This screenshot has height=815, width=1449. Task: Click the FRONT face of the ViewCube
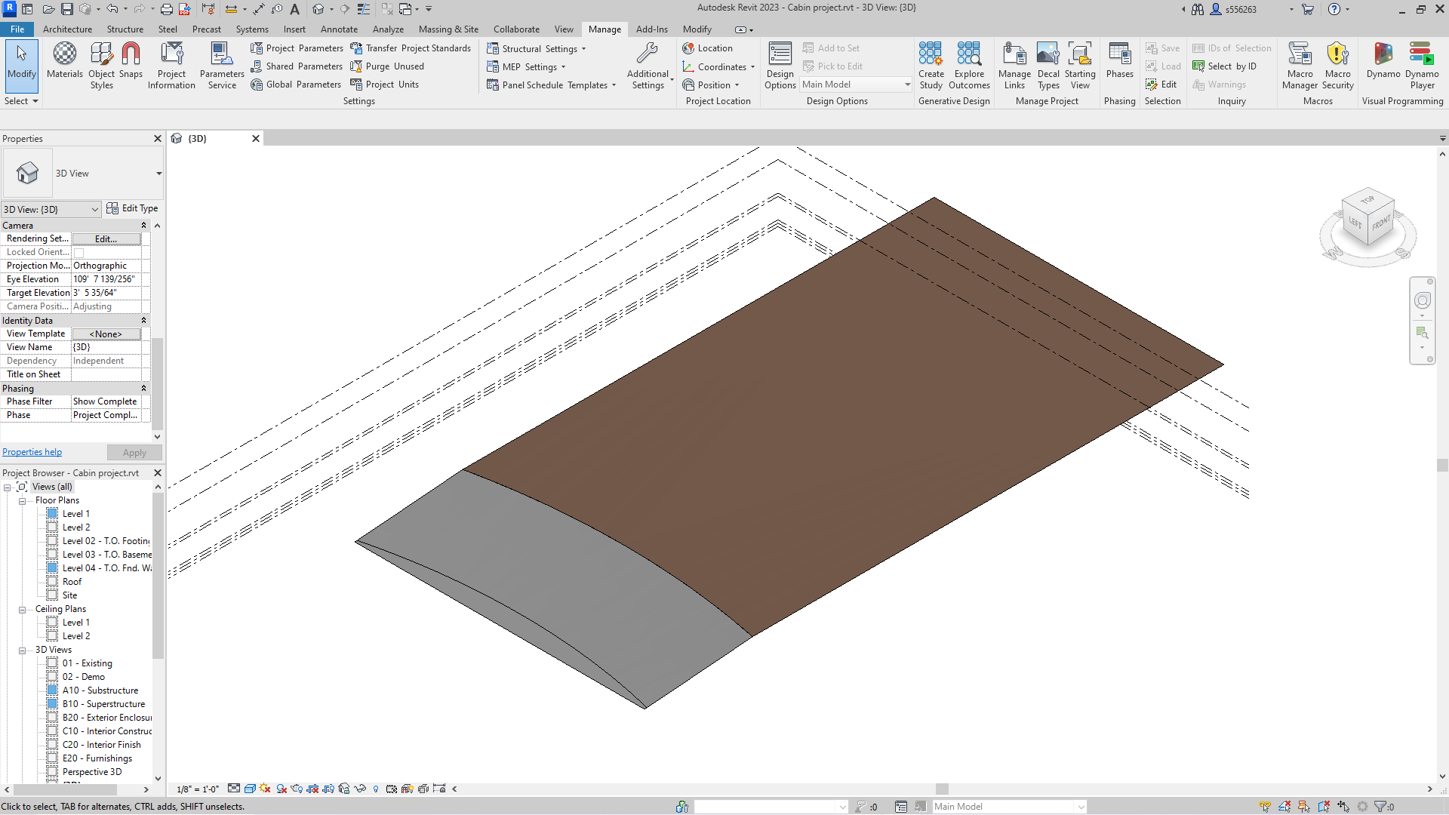coord(1381,224)
